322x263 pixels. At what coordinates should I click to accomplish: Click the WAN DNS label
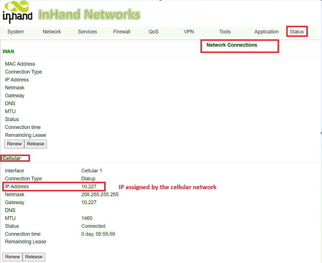pyautogui.click(x=10, y=103)
